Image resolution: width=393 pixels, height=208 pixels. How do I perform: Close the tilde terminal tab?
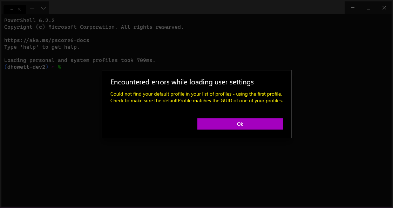[x=19, y=9]
